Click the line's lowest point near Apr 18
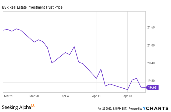171x112 pixels. (x=127, y=90)
